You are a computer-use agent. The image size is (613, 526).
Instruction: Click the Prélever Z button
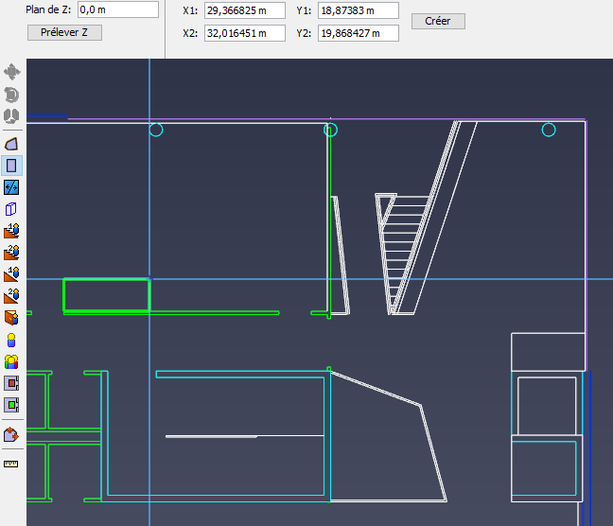[64, 32]
